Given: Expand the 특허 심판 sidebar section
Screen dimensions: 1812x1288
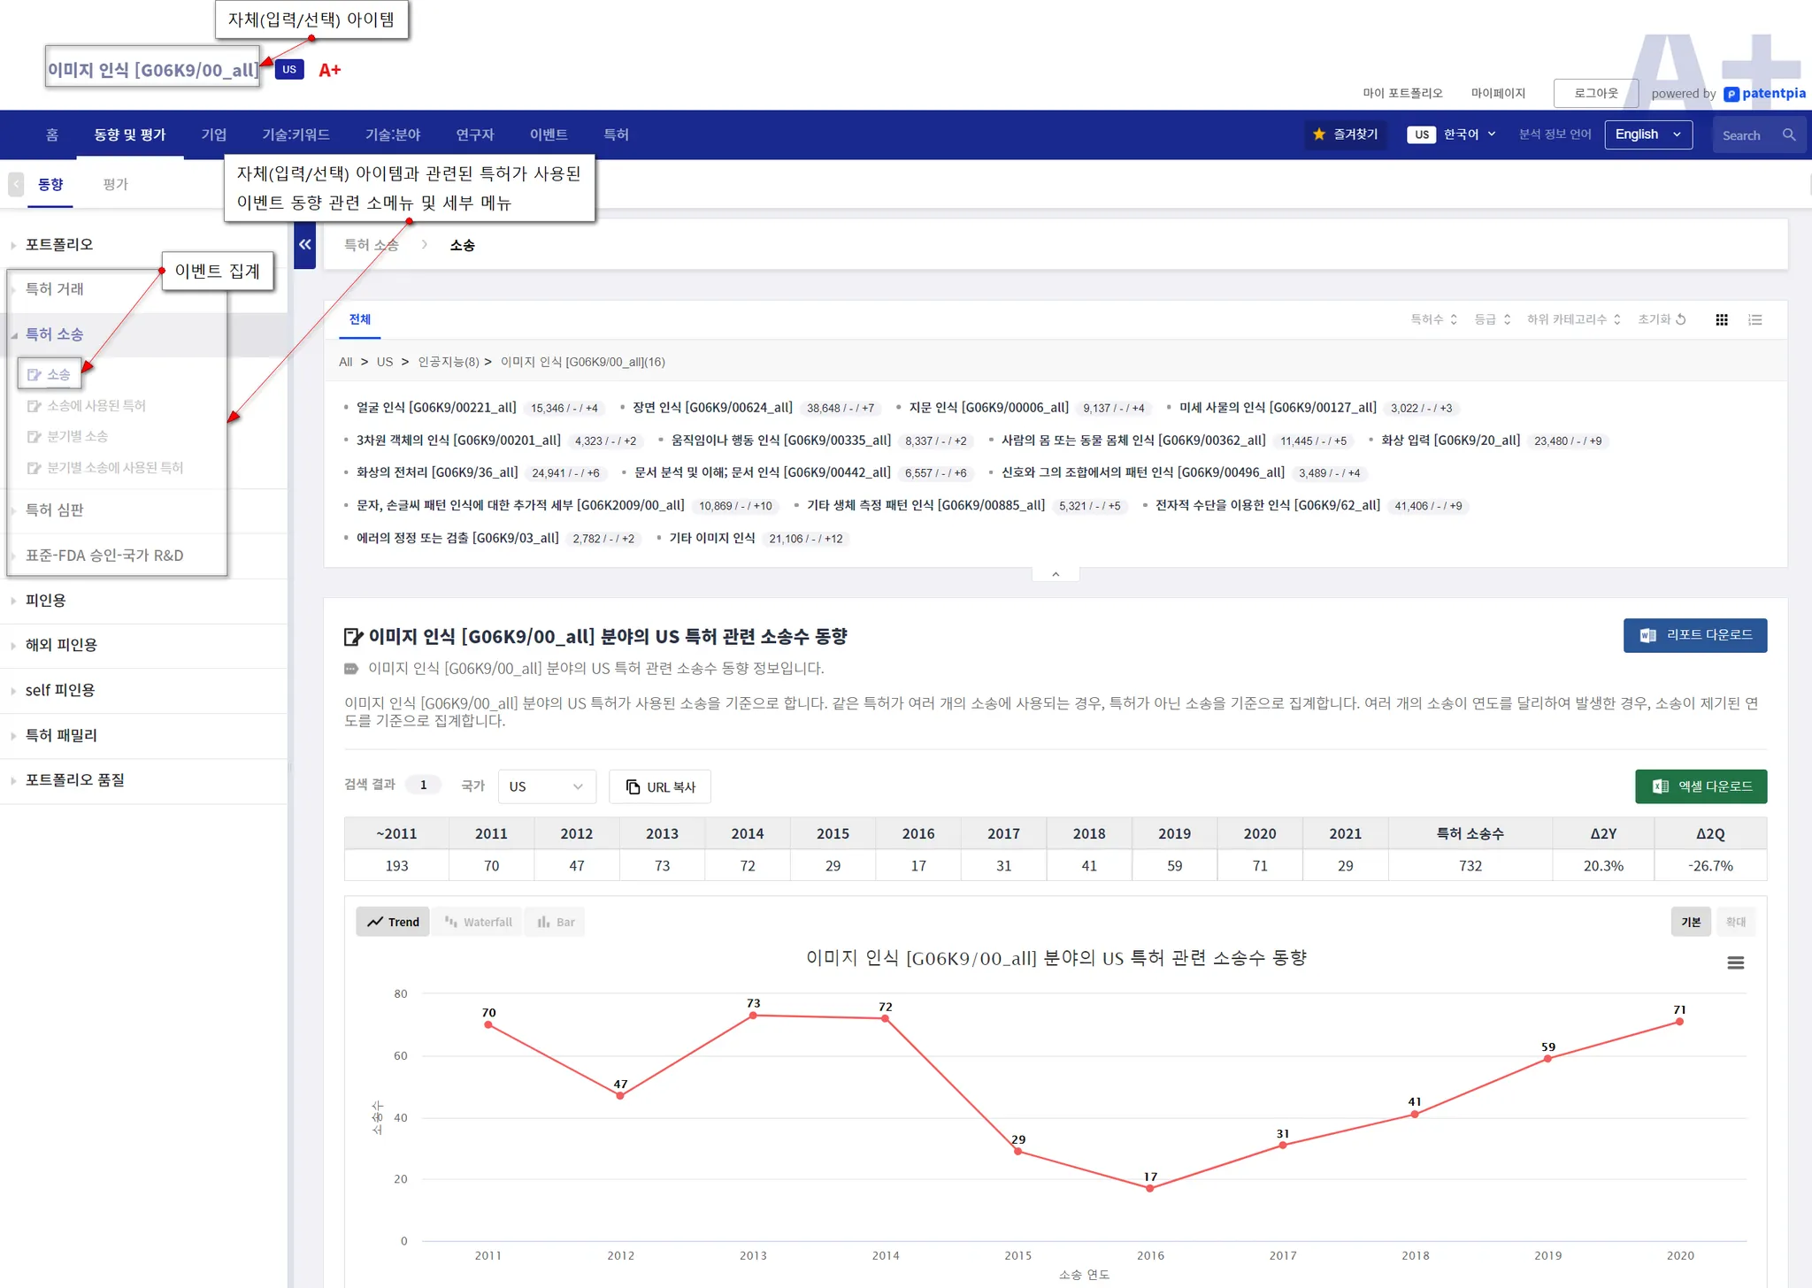Looking at the screenshot, I should click(55, 510).
